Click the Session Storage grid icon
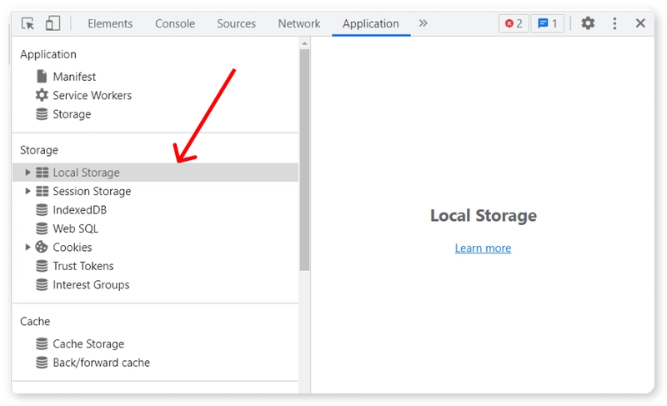Viewport: 667px width, 406px height. (43, 191)
